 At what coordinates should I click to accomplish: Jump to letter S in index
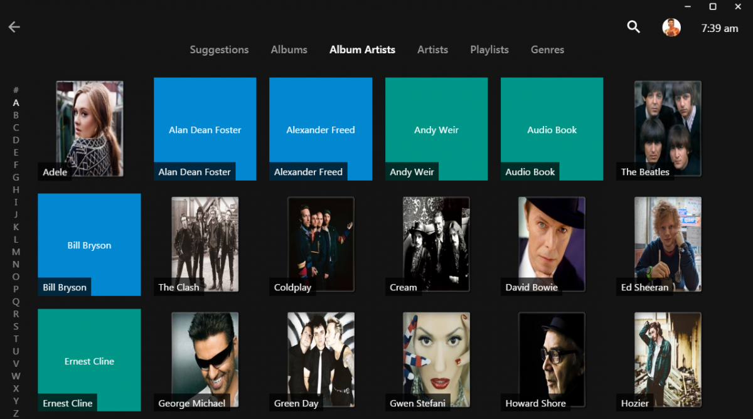coord(16,326)
